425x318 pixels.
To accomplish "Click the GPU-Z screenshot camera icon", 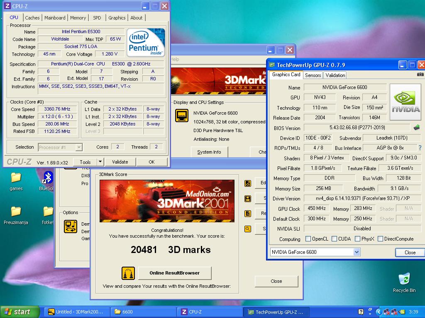I will [x=420, y=74].
